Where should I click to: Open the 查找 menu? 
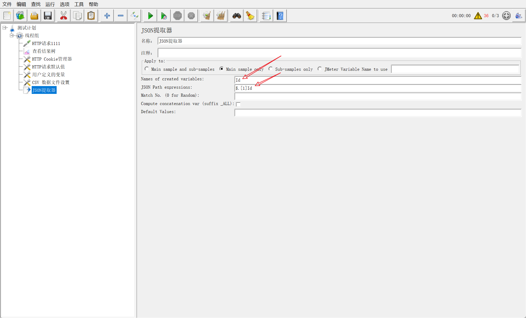36,4
